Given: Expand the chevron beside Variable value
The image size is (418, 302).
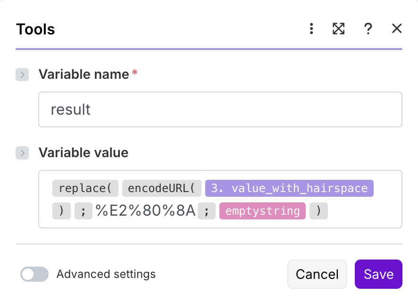Looking at the screenshot, I should 22,153.
